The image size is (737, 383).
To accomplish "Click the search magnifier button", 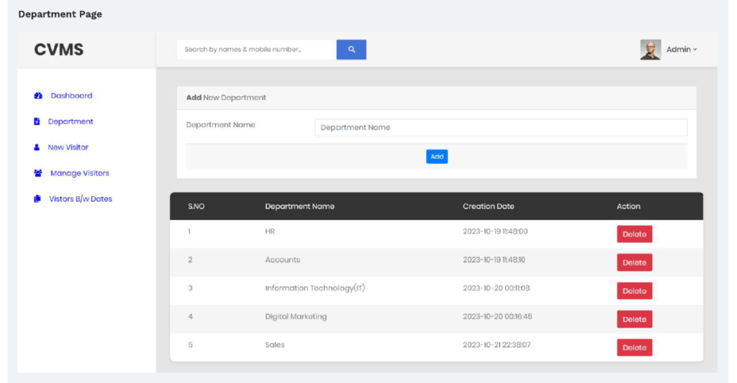I will [351, 50].
